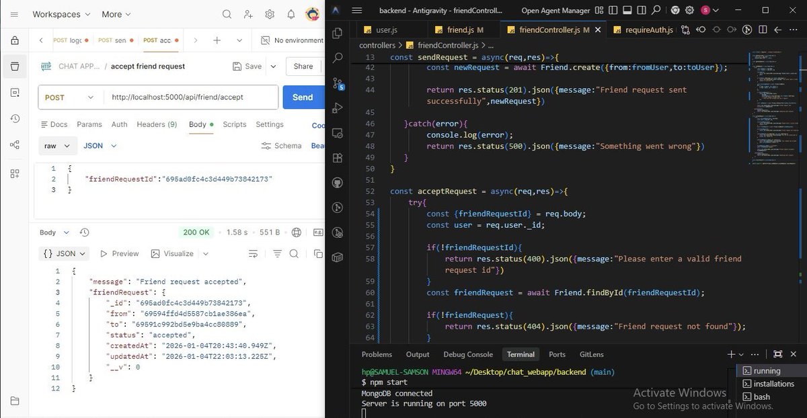The image size is (807, 418).
Task: Click the maximize terminal panel icon
Action: (777, 354)
